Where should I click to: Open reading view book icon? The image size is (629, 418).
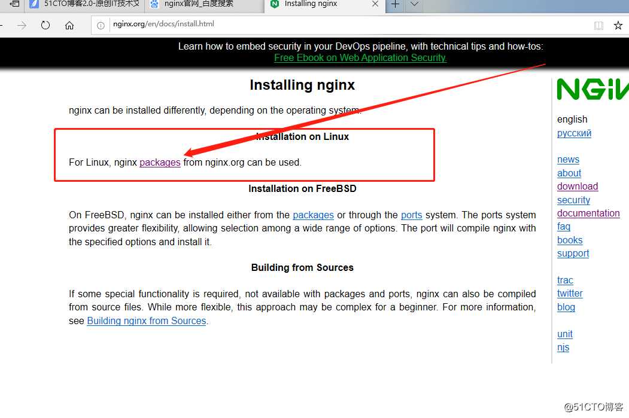tap(598, 26)
